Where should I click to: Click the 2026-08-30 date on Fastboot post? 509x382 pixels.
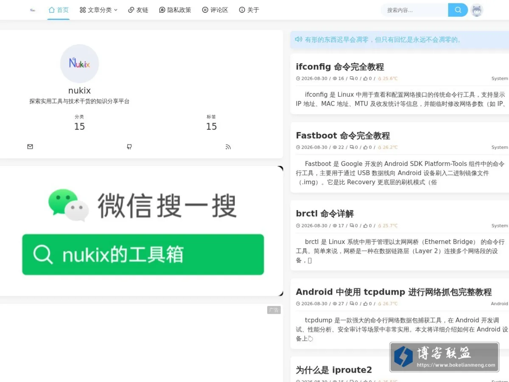click(314, 147)
